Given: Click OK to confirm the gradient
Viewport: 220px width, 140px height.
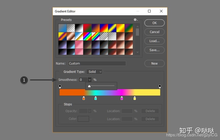Looking at the screenshot, I should [154, 23].
